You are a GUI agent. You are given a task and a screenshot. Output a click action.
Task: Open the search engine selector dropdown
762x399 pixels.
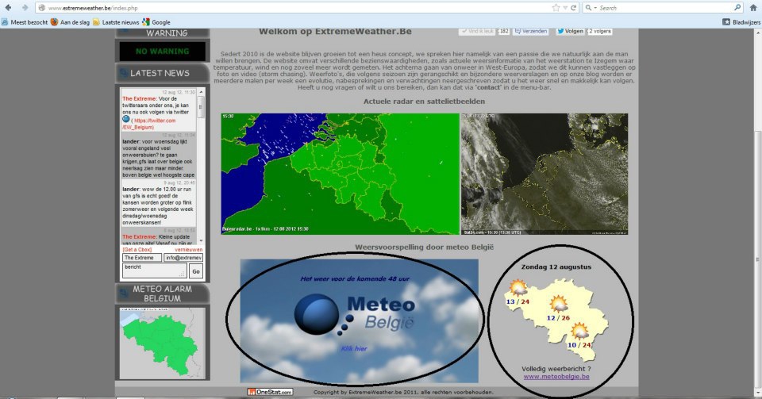[591, 8]
